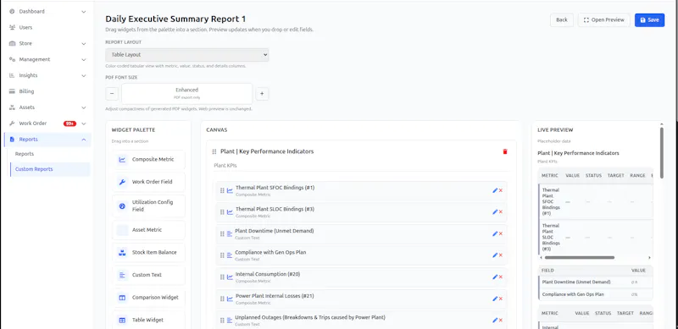Select Stock Item Balance palette widget
Image resolution: width=678 pixels, height=329 pixels.
(149, 253)
